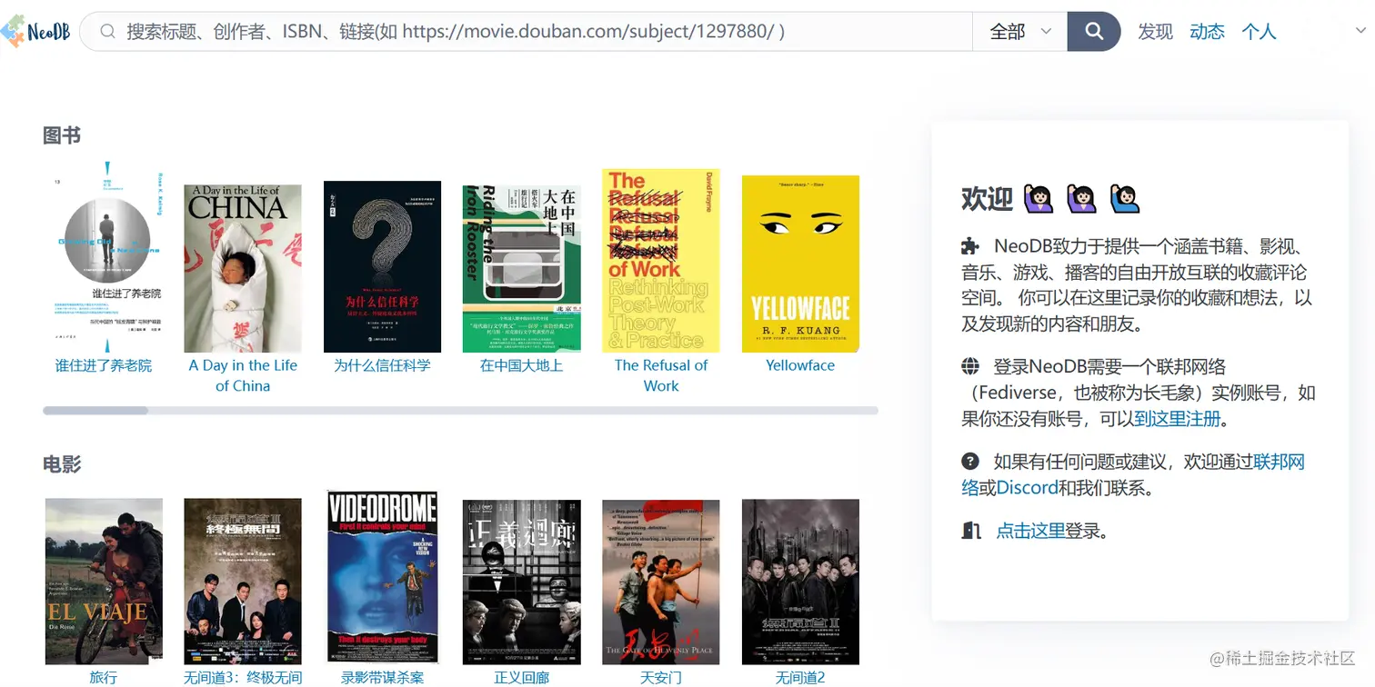Open the 正义回廊 movie poster

tap(521, 582)
